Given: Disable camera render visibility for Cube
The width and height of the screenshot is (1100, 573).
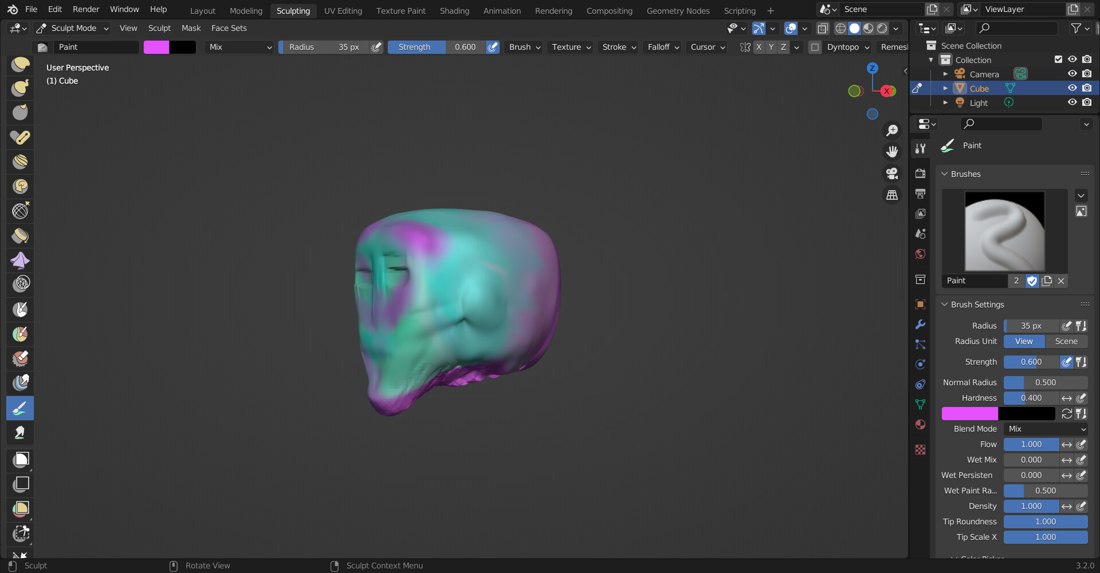Looking at the screenshot, I should (1087, 88).
